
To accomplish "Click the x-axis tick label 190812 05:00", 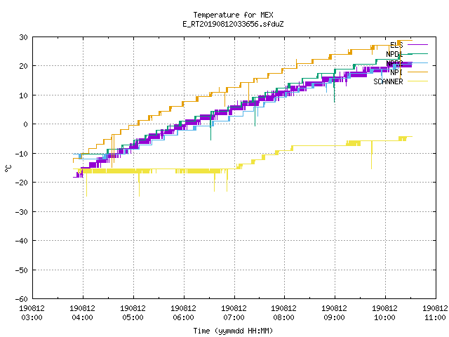I will point(133,312).
